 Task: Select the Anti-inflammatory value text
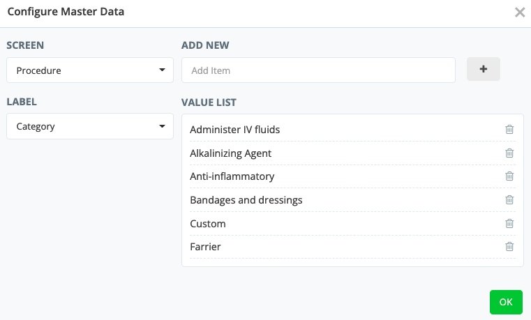232,176
